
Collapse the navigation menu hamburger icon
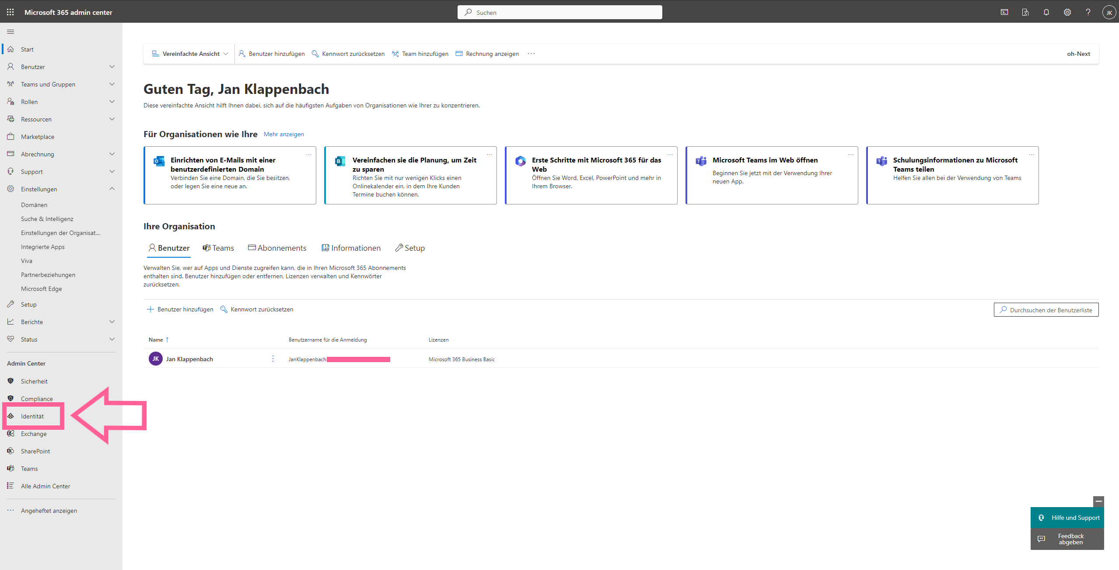[x=10, y=31]
